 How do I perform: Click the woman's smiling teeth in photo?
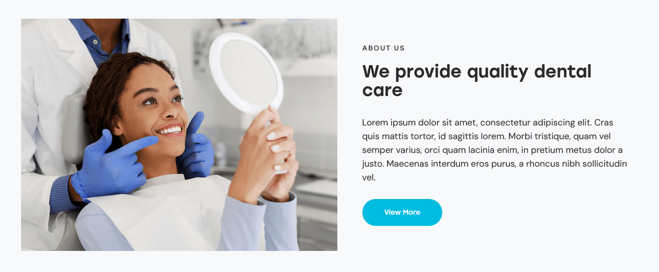coord(170,130)
